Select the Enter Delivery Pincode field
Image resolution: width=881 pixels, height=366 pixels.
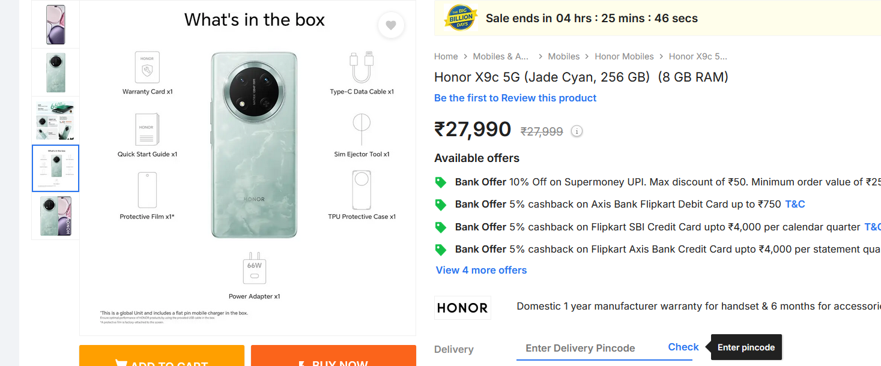[592, 348]
